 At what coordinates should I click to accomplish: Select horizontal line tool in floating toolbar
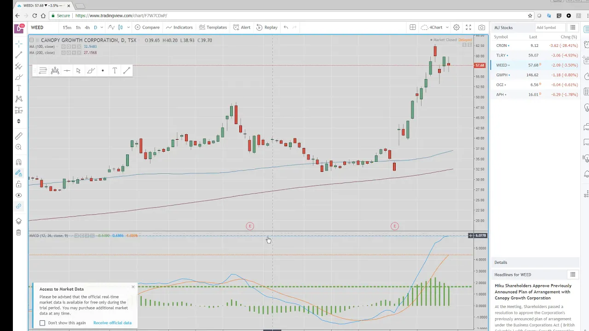[67, 70]
